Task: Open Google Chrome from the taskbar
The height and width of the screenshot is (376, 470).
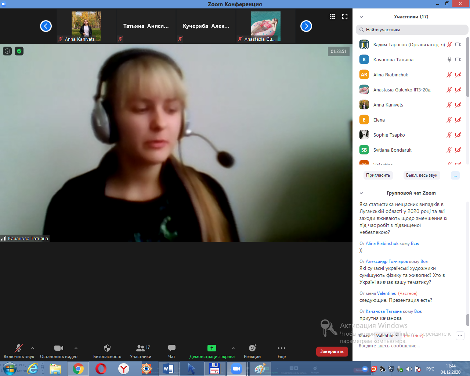Action: 78,368
